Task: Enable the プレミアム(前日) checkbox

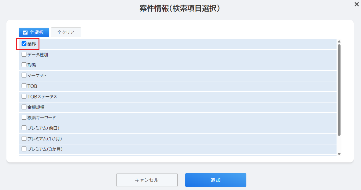Action: click(x=24, y=128)
